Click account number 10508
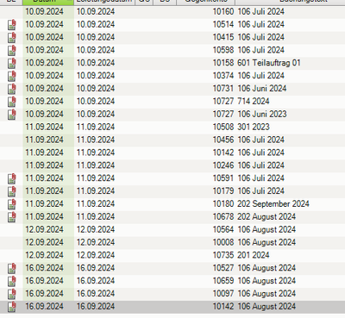Screen dimensions: 345x318 point(223,127)
